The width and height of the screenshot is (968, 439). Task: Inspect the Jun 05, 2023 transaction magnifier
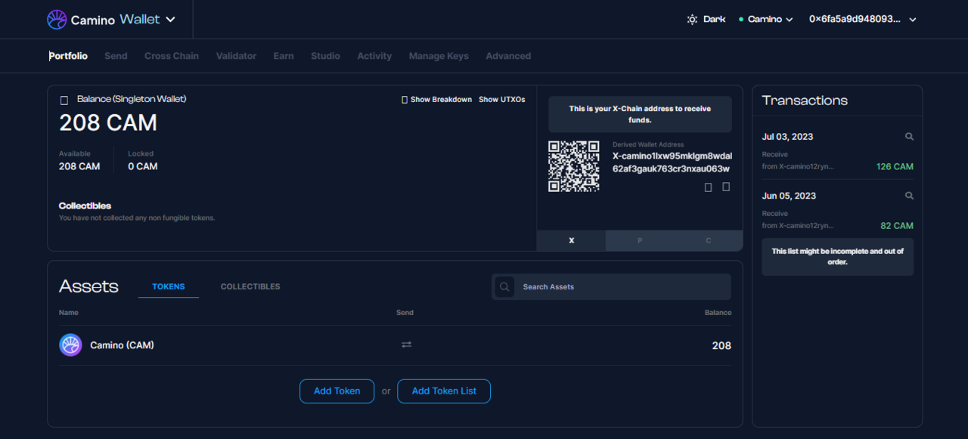tap(909, 196)
